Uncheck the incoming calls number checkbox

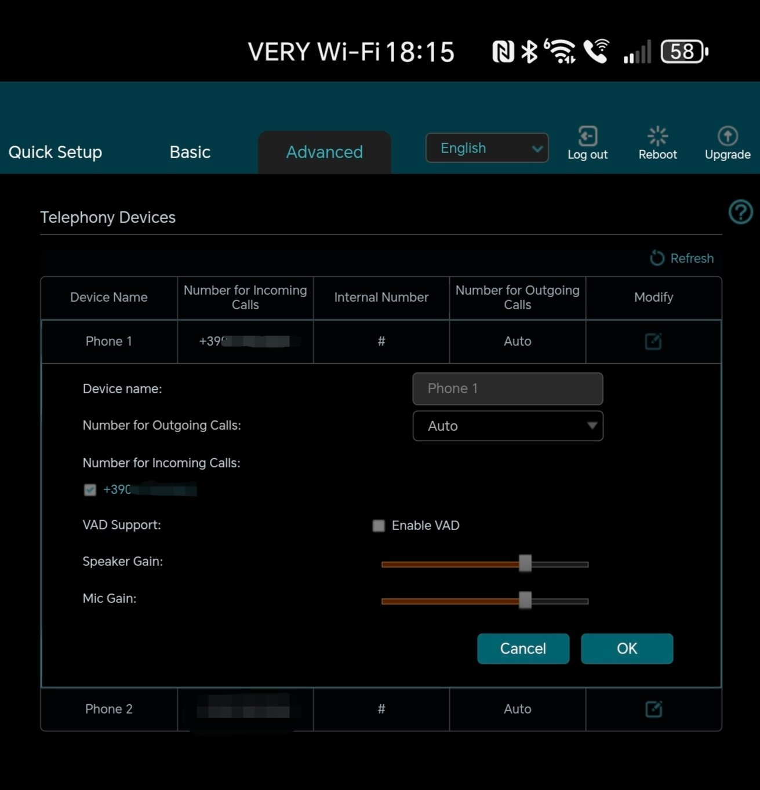pyautogui.click(x=90, y=490)
